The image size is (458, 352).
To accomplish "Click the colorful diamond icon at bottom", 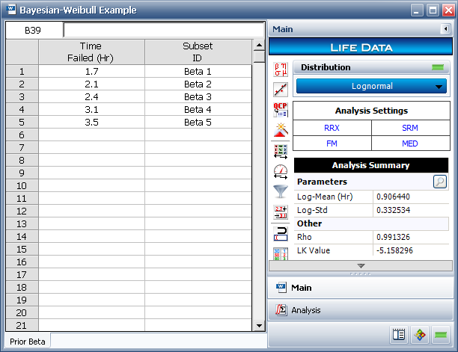I will pos(420,336).
